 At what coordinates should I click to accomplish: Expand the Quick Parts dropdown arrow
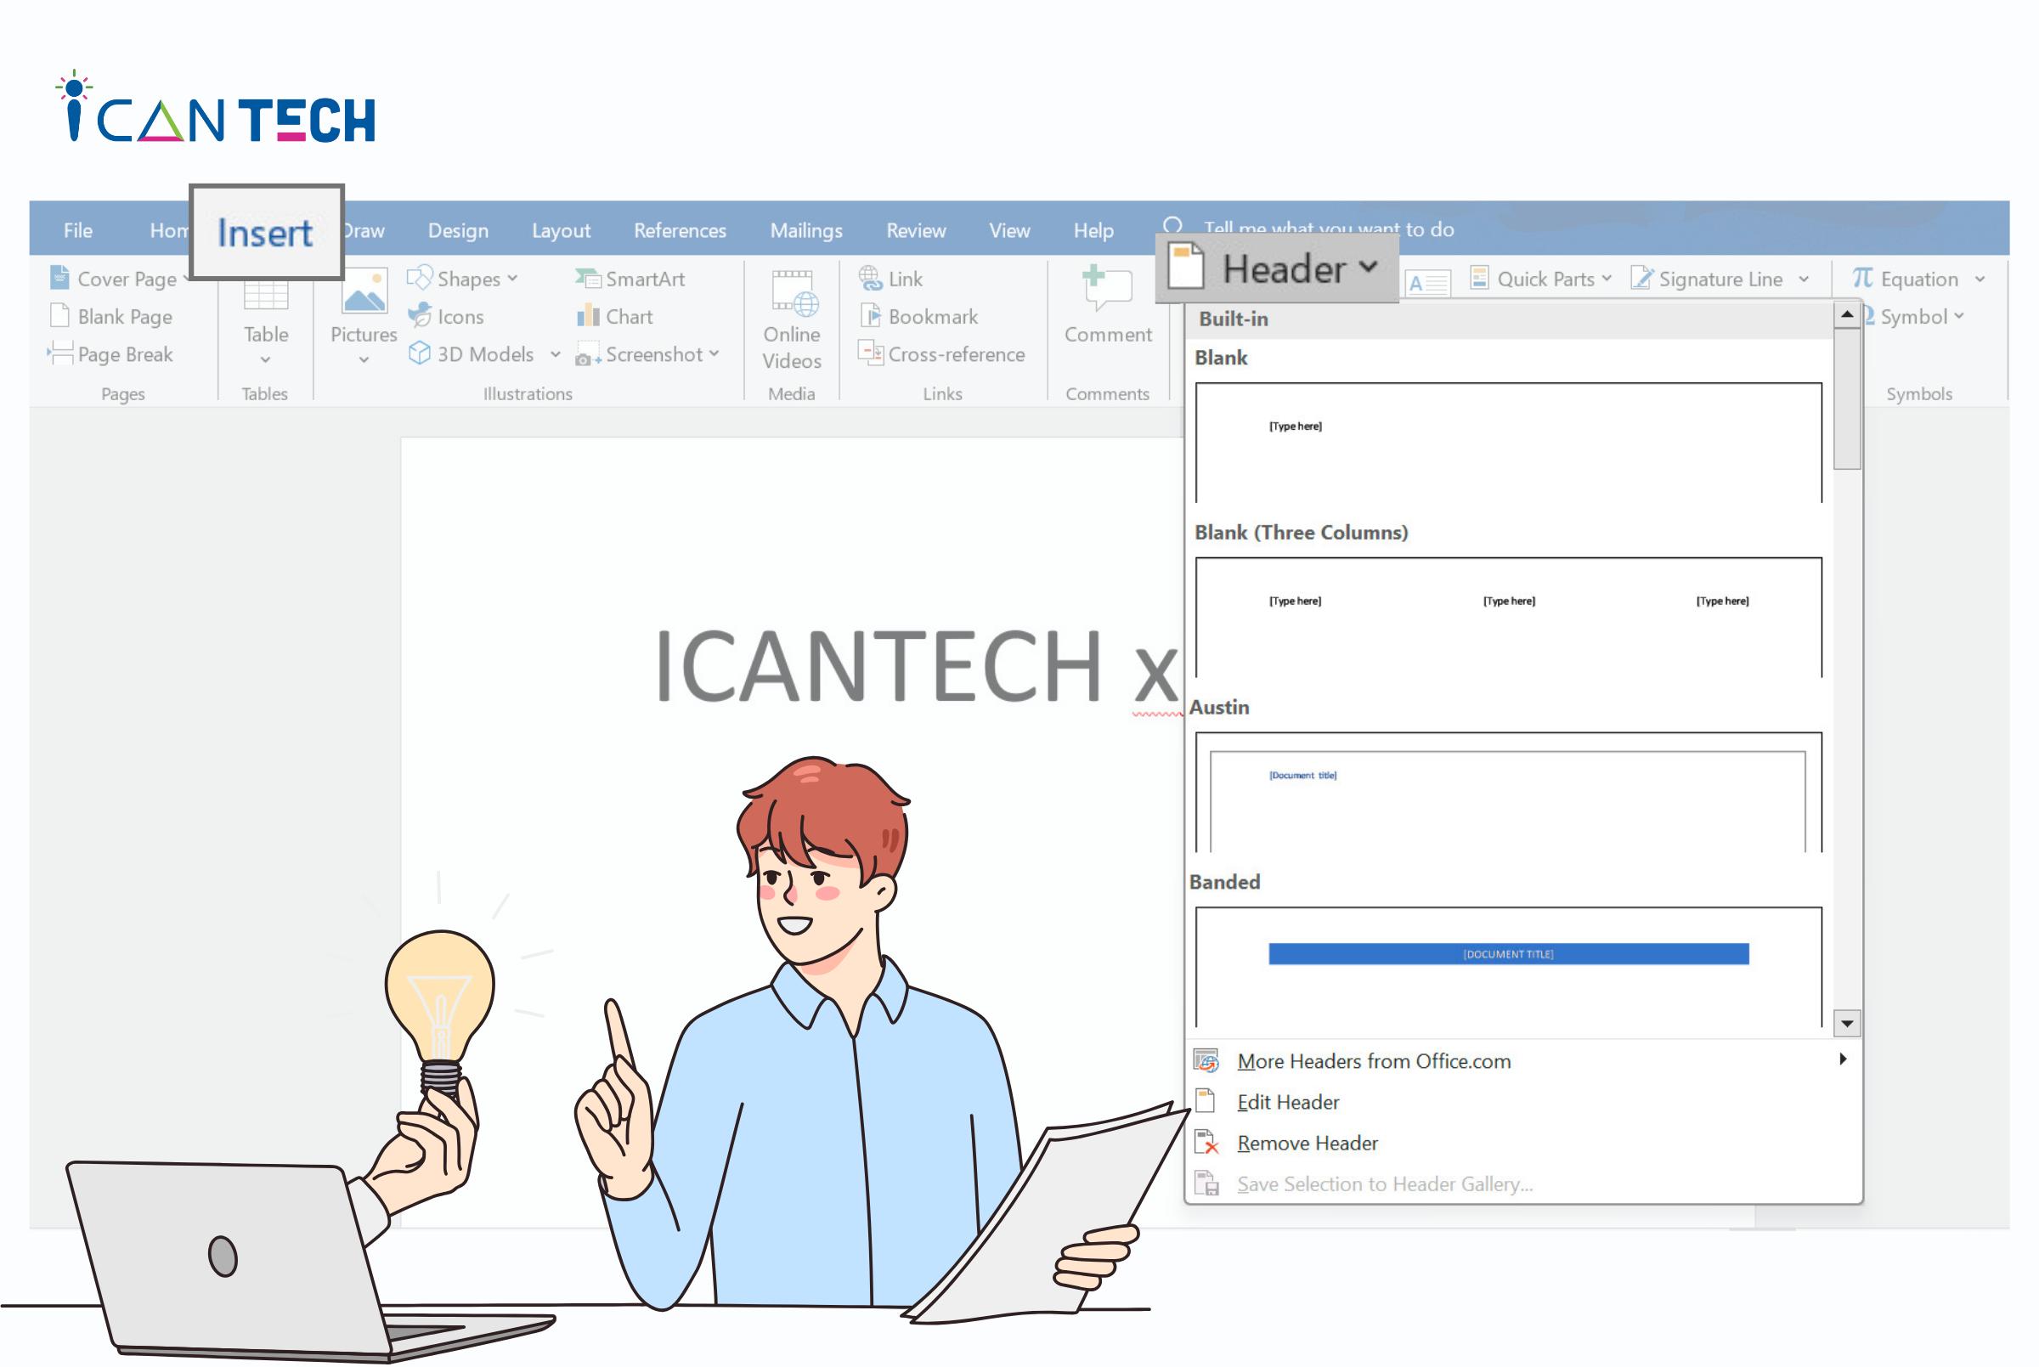pos(1607,279)
